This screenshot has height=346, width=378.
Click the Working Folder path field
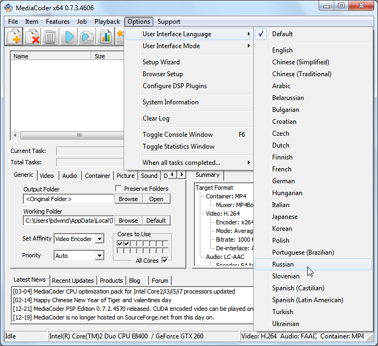(69, 221)
